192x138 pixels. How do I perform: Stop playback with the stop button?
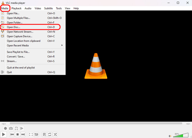click(18, 134)
